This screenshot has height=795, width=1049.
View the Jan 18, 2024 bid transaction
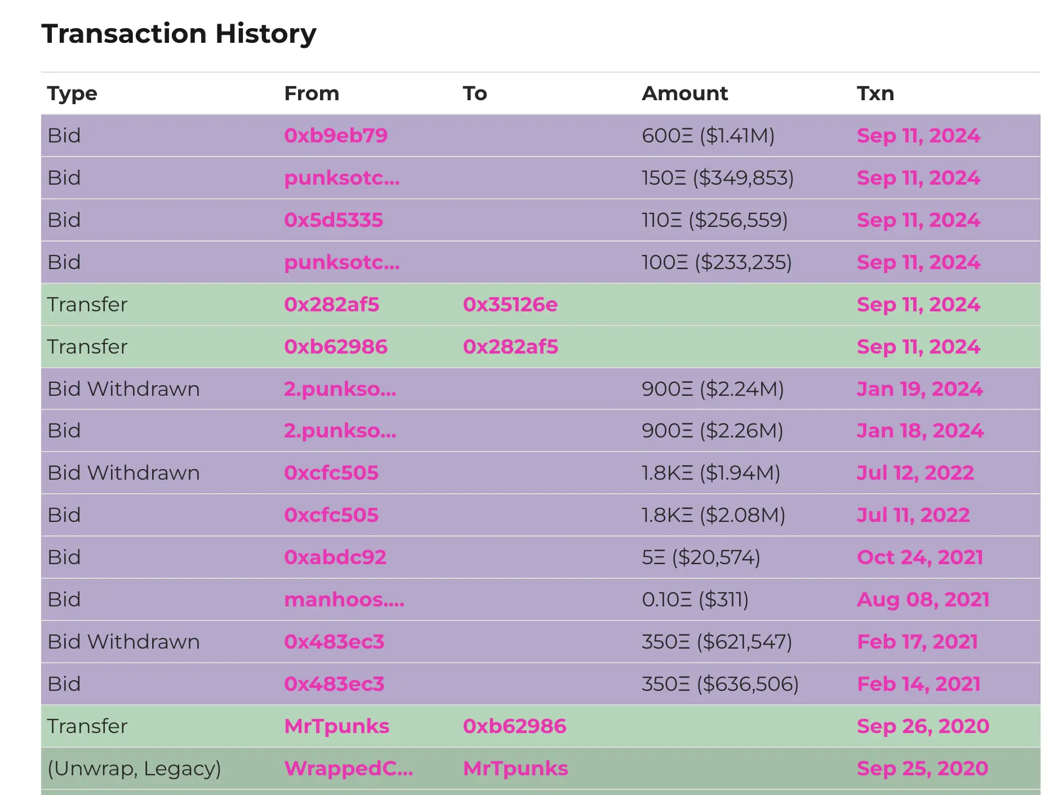(x=920, y=431)
